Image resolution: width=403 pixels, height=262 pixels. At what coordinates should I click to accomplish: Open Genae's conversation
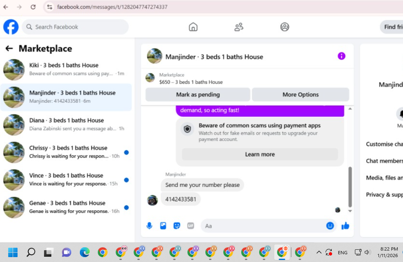(x=66, y=207)
